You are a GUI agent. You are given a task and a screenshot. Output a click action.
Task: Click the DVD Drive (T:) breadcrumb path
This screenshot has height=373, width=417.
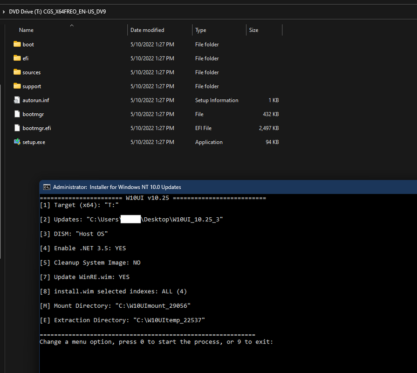coord(57,12)
